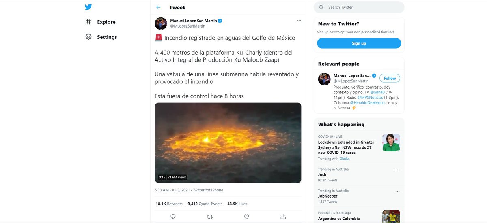Image resolution: width=487 pixels, height=223 pixels.
Task: Select Explore in the left navigation
Action: 106,22
